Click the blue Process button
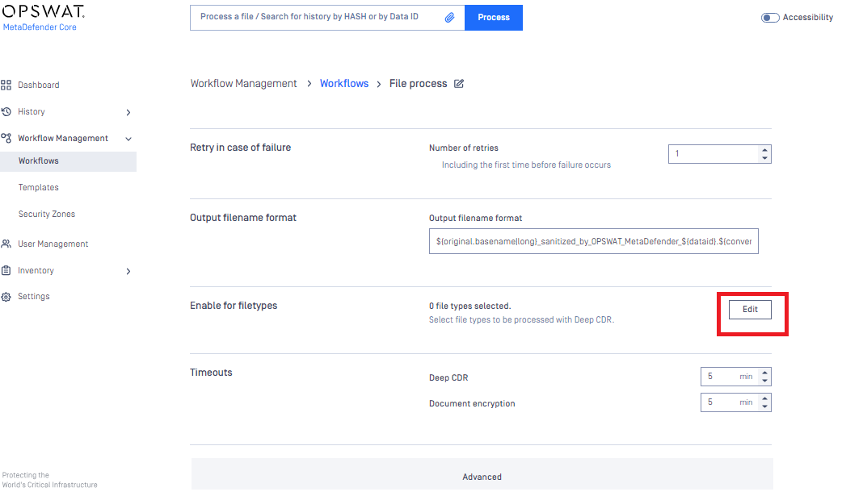The image size is (842, 496). pos(493,17)
